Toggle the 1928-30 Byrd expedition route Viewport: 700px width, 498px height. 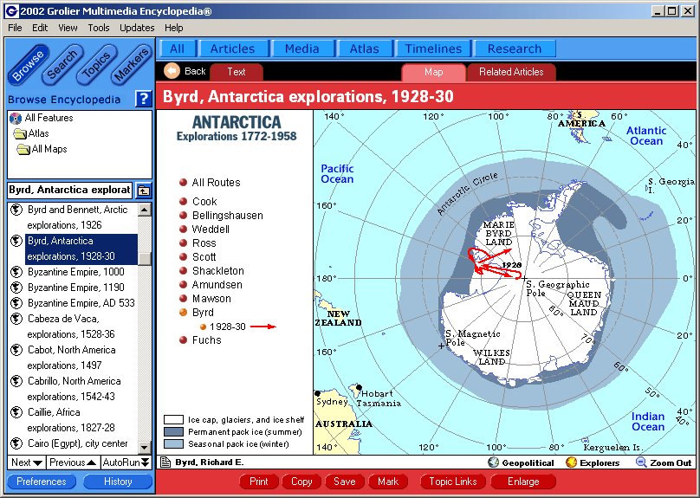tap(203, 327)
